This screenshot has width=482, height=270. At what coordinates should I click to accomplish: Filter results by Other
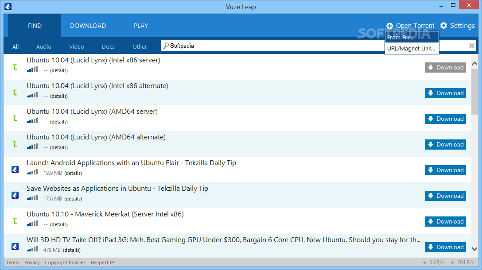click(140, 46)
